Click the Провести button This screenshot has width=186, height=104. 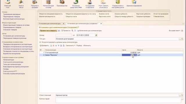(x=66, y=31)
